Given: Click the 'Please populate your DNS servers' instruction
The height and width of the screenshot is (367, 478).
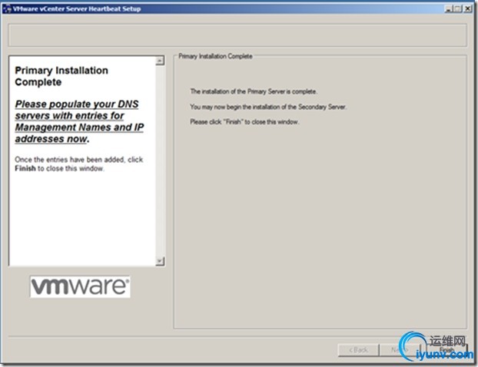Looking at the screenshot, I should [x=79, y=121].
